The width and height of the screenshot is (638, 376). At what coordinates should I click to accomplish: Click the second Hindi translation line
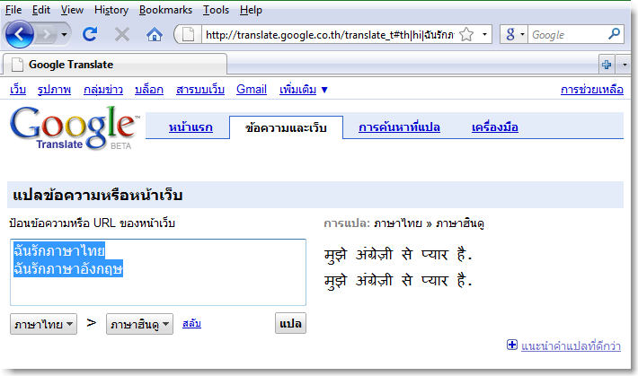pyautogui.click(x=398, y=281)
